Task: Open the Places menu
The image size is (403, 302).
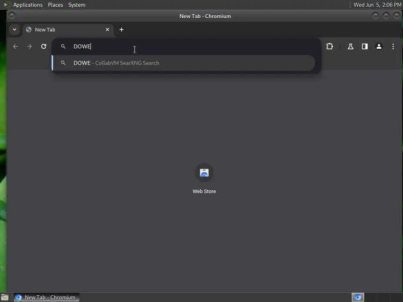Action: [x=55, y=5]
